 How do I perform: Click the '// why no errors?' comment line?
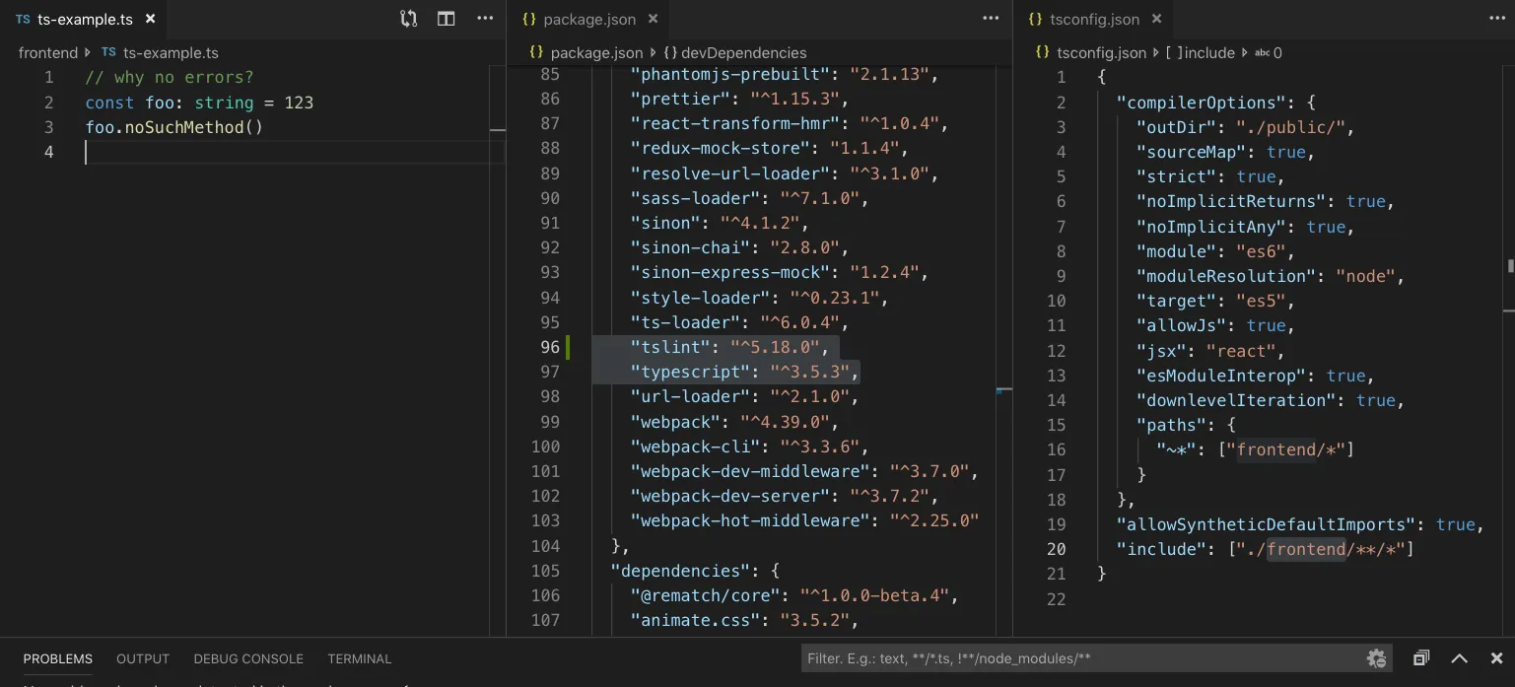click(x=170, y=77)
